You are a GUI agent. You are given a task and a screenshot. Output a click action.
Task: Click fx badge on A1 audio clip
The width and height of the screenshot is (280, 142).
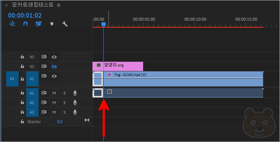pyautogui.click(x=110, y=91)
